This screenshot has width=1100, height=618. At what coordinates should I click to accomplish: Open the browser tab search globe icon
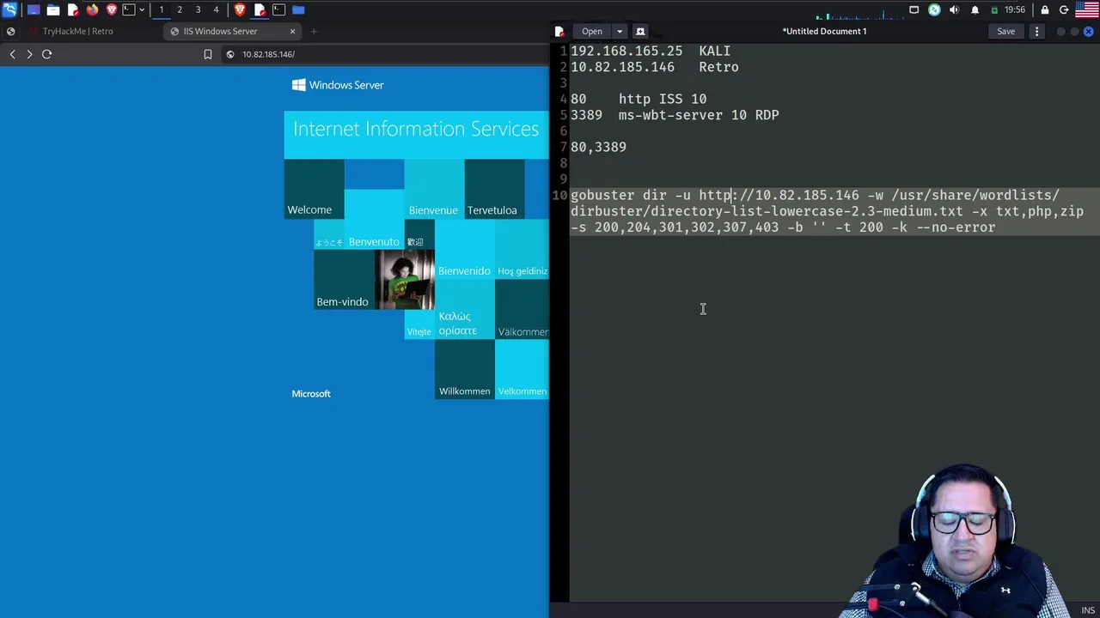pos(10,31)
